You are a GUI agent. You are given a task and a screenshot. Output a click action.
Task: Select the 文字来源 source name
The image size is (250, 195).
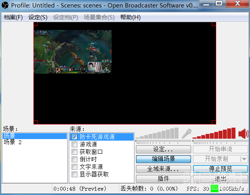91,167
